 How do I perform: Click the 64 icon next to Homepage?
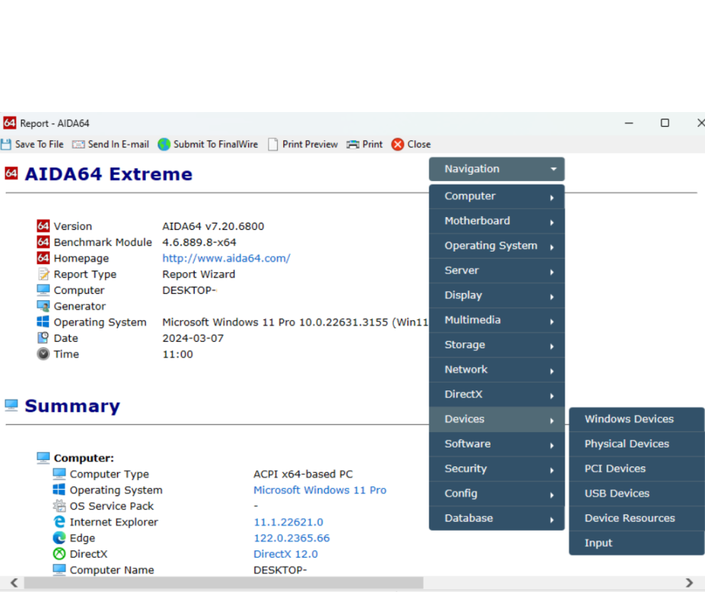43,258
